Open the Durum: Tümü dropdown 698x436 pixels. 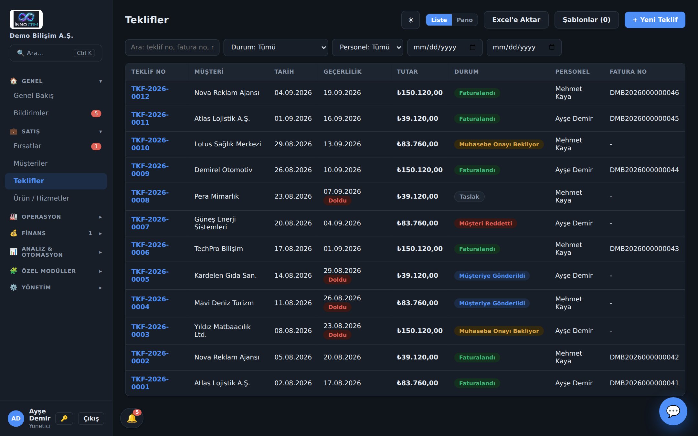(276, 47)
